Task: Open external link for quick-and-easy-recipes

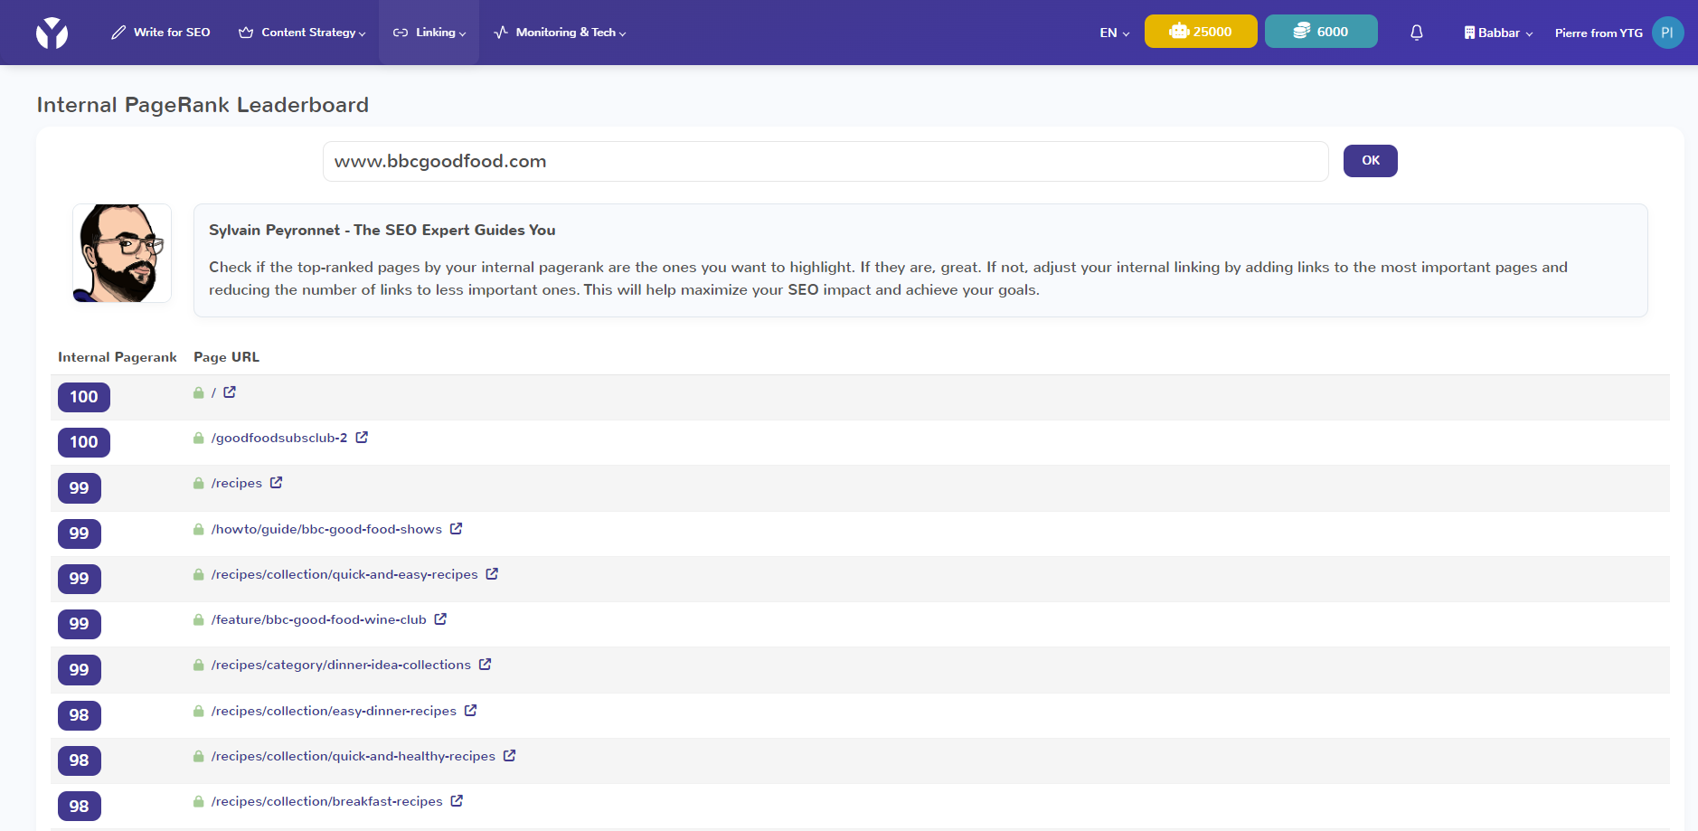Action: tap(492, 574)
